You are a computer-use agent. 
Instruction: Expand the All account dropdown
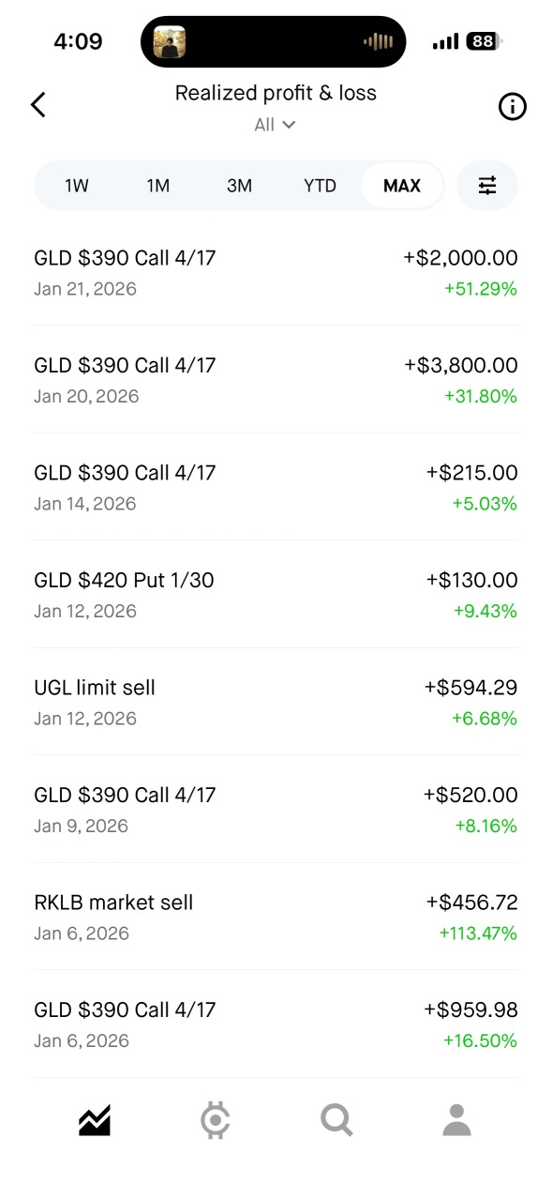276,125
